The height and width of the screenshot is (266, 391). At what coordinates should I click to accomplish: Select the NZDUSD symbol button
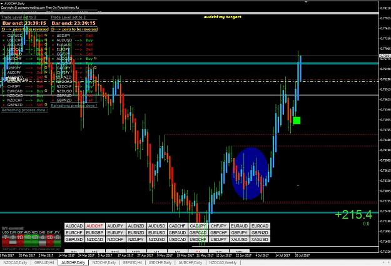(x=156, y=239)
